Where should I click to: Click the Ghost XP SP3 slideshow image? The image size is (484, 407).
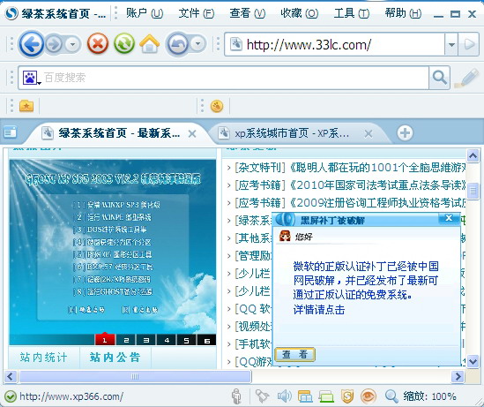tap(113, 246)
